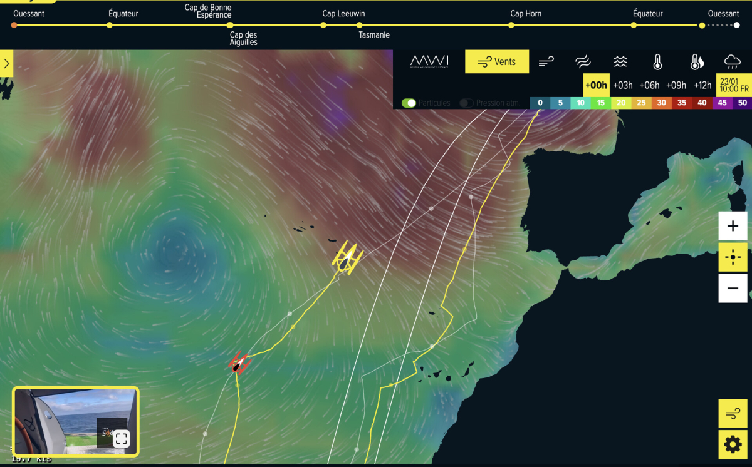Select the +12h forecast tab

pos(702,85)
